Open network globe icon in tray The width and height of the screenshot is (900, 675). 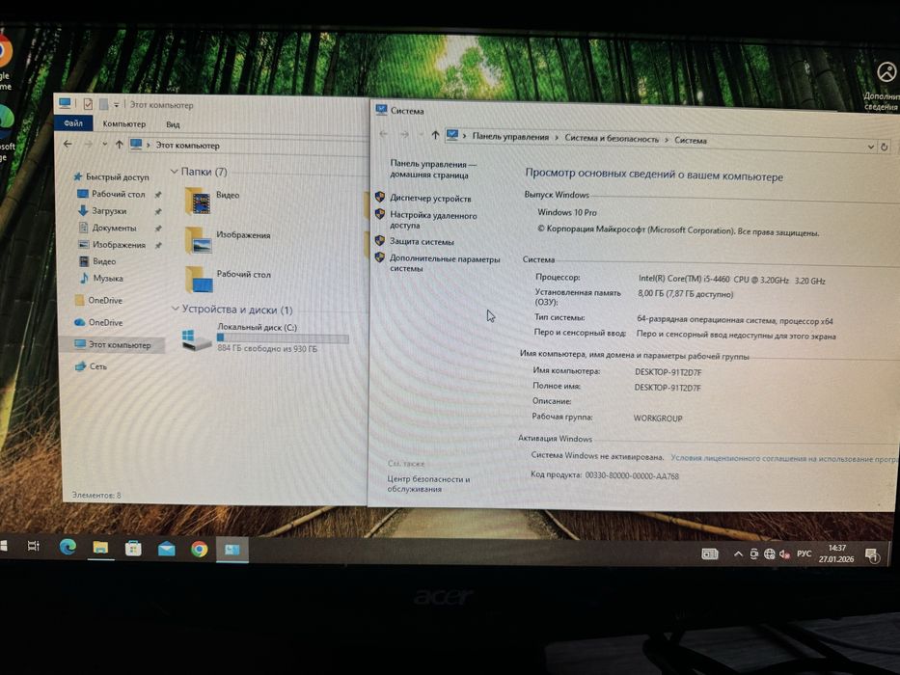tap(769, 553)
